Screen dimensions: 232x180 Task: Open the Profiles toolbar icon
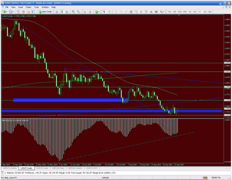click(x=10, y=11)
